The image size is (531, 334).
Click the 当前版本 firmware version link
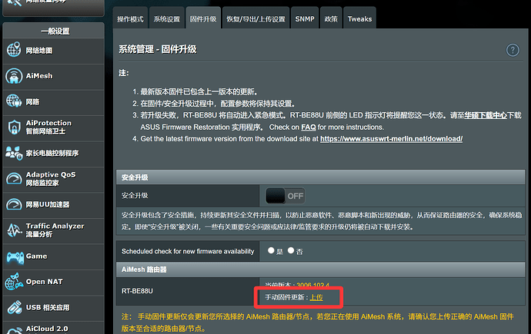pos(313,286)
